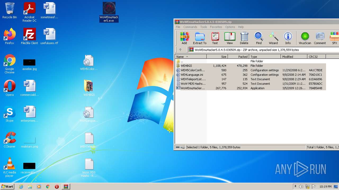Select sometimesf... Word document on desktop
The width and height of the screenshot is (339, 190).
pos(49,11)
